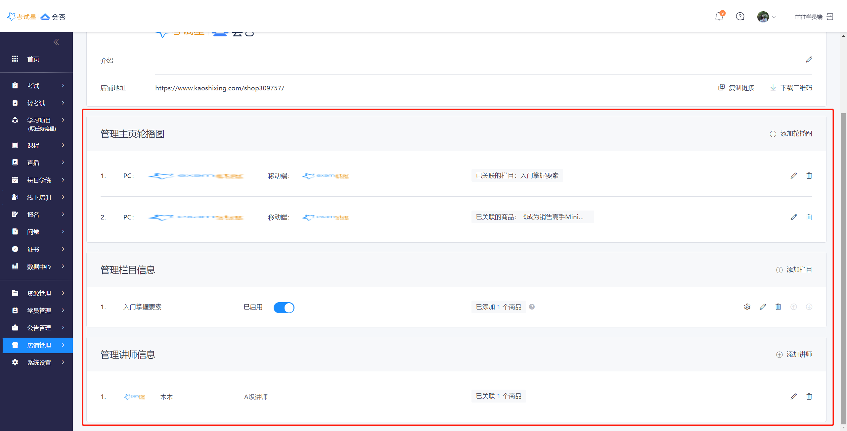
Task: Select 店铺管理 in sidebar
Action: 39,345
